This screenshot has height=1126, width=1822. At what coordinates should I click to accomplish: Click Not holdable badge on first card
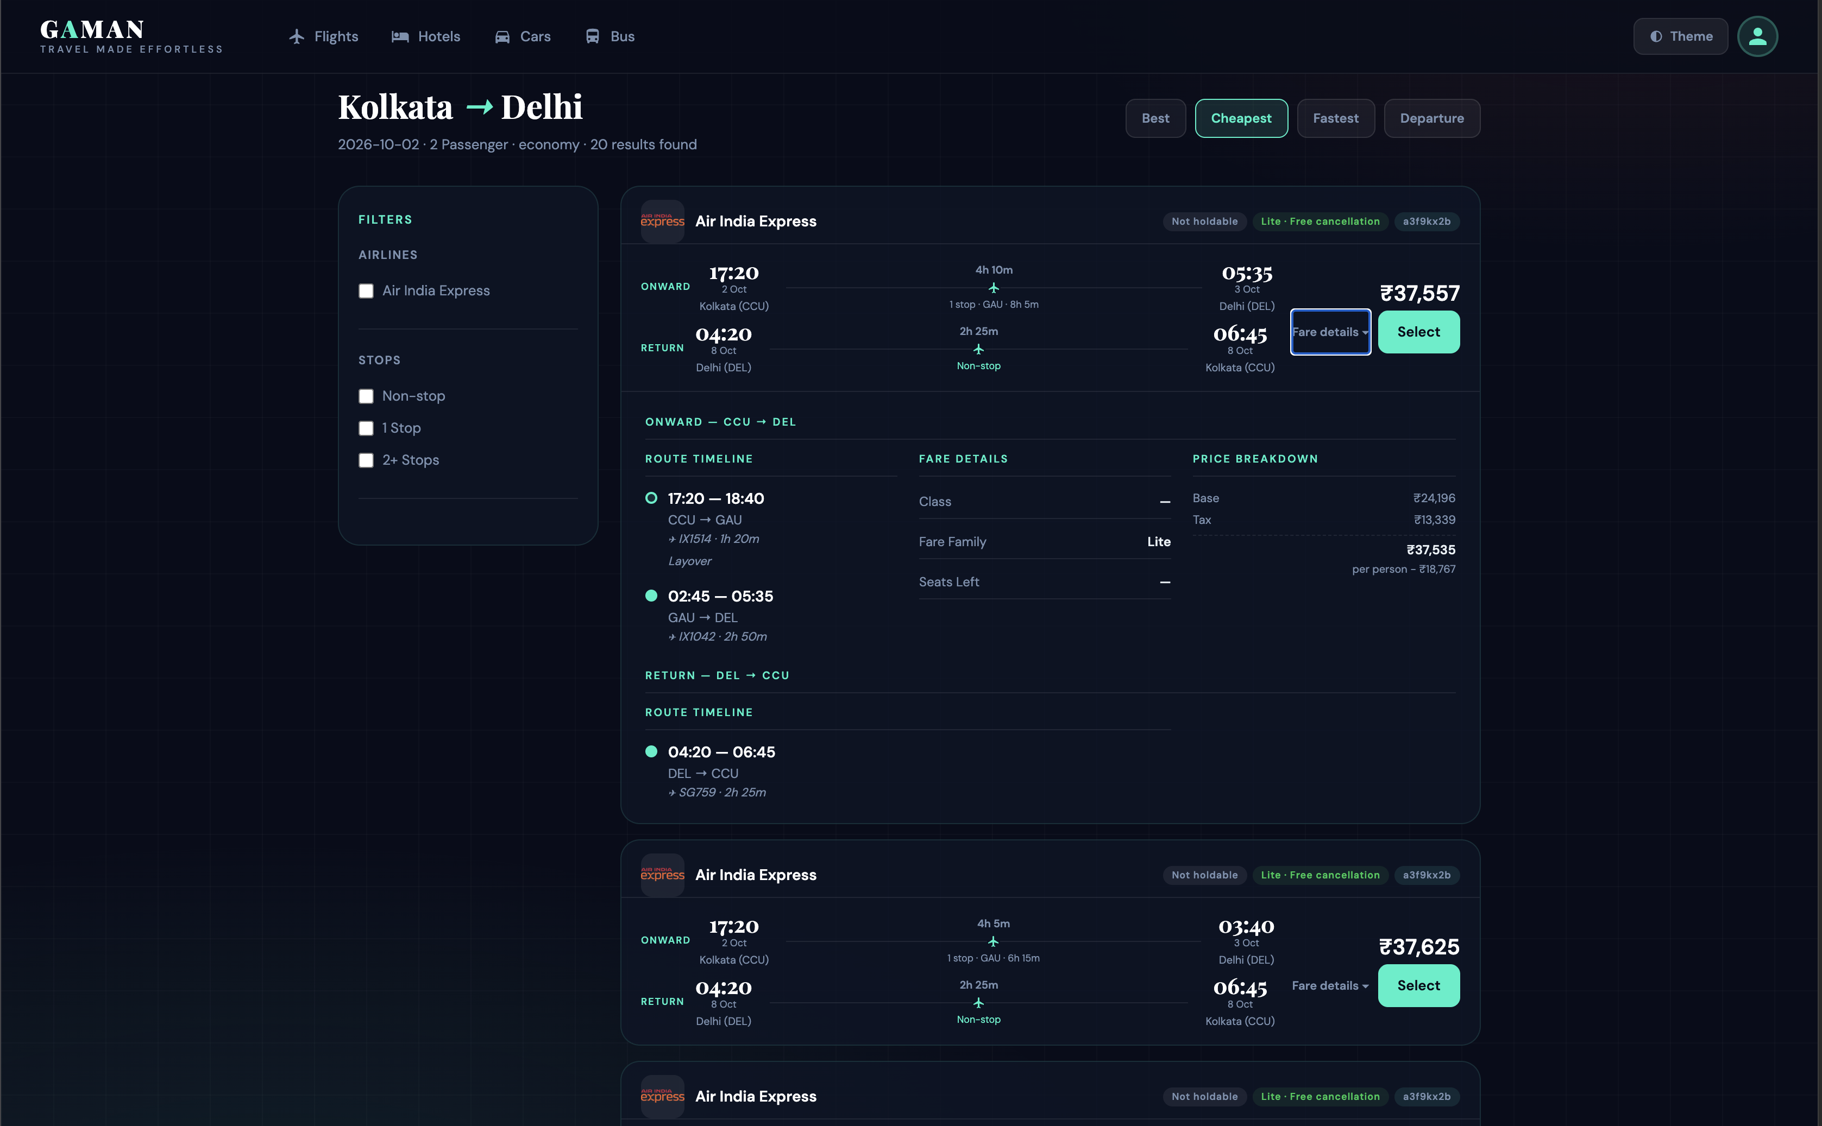tap(1204, 221)
